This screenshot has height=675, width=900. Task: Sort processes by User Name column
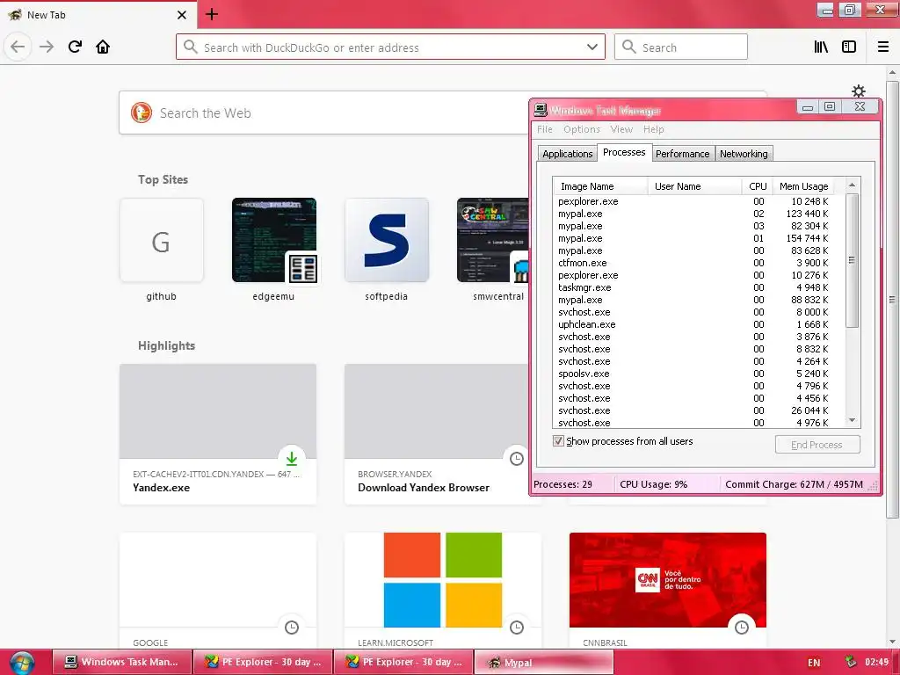[694, 186]
